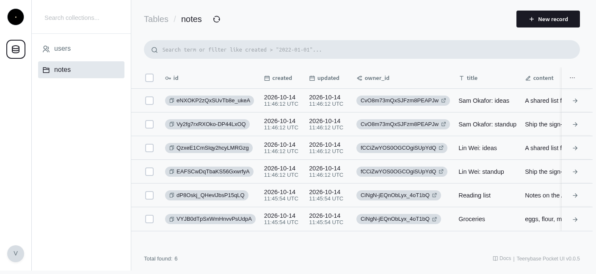Select the Lin Wei: standup row checkbox

tap(149, 172)
